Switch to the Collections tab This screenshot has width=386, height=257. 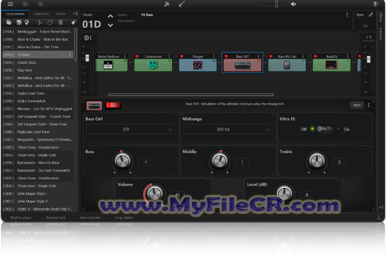tap(41, 13)
